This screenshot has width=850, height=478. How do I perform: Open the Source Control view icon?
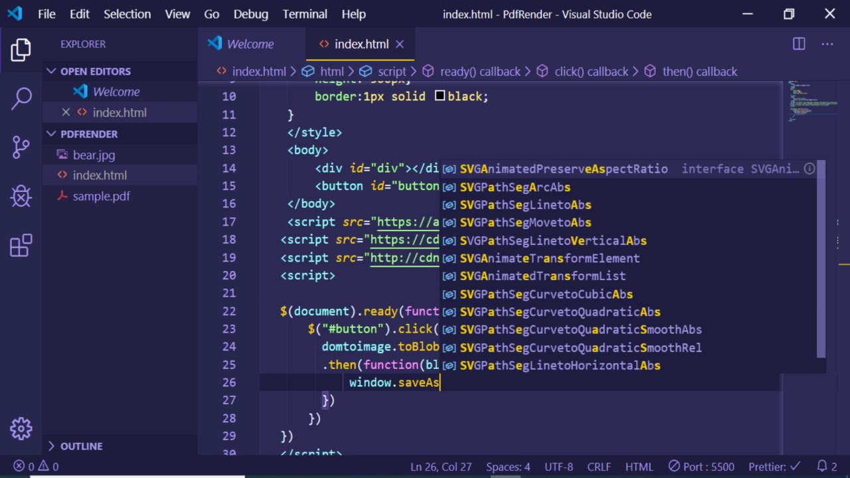21,147
